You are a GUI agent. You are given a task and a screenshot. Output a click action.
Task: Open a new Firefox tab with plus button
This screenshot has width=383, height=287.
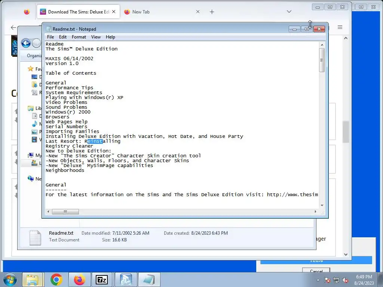click(212, 12)
